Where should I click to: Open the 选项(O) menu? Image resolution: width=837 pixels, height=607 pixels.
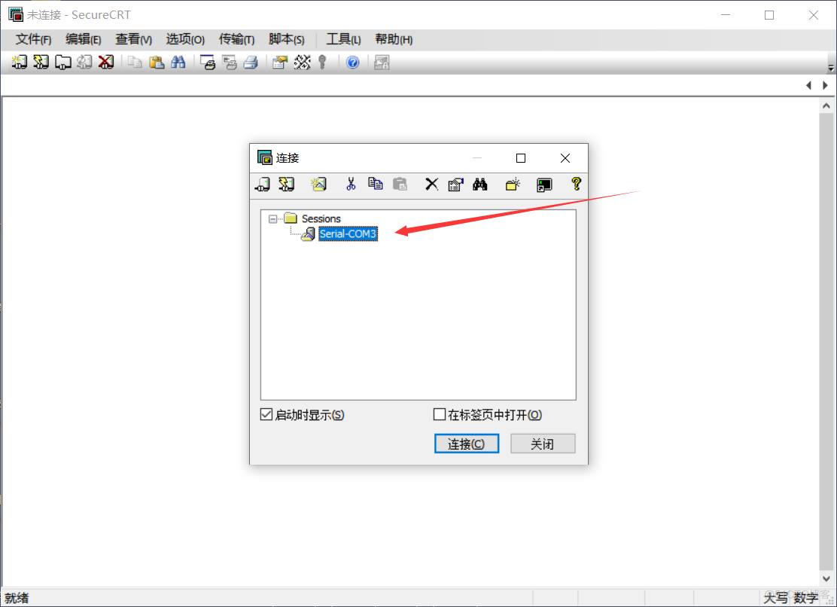(x=184, y=39)
